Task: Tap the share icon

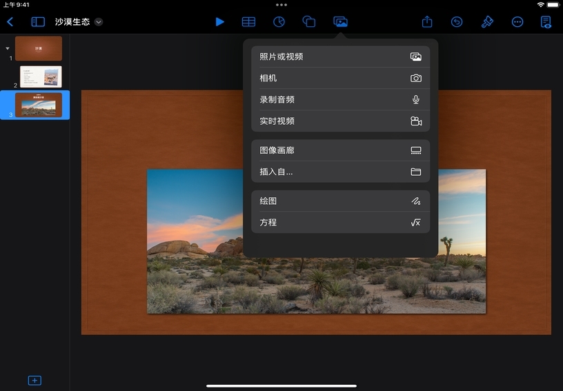Action: tap(427, 22)
